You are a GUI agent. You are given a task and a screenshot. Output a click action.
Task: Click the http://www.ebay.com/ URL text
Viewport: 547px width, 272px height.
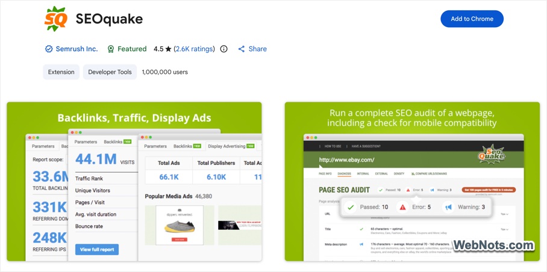point(347,160)
